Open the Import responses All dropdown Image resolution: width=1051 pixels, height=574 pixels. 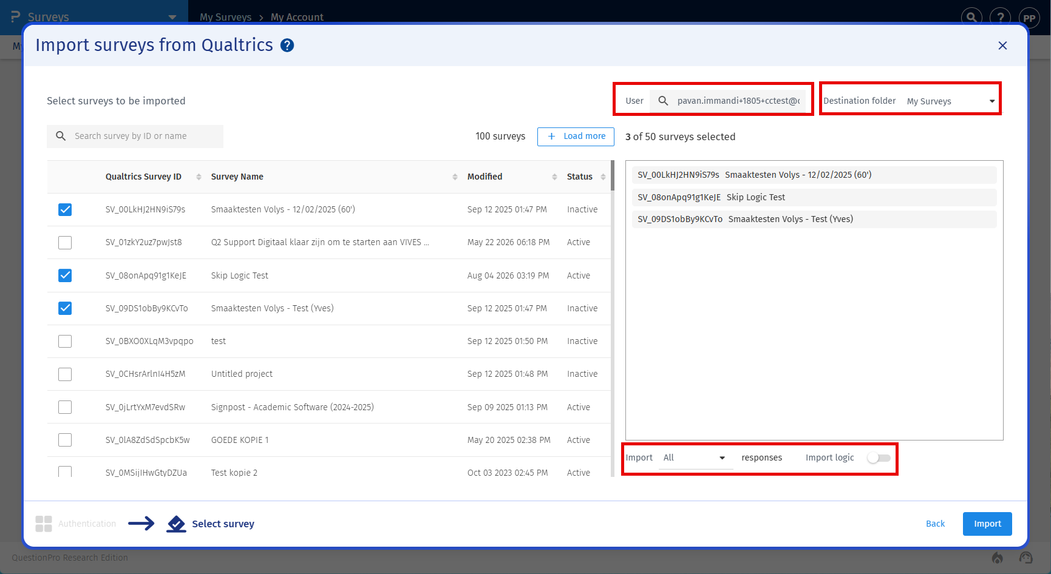696,458
